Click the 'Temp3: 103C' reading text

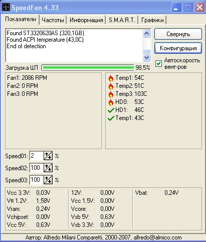click(x=131, y=94)
